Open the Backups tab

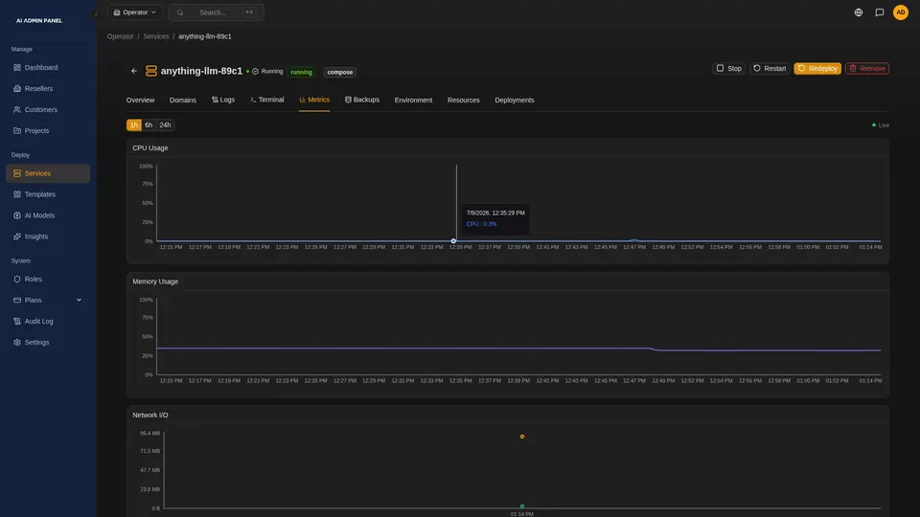click(x=362, y=100)
